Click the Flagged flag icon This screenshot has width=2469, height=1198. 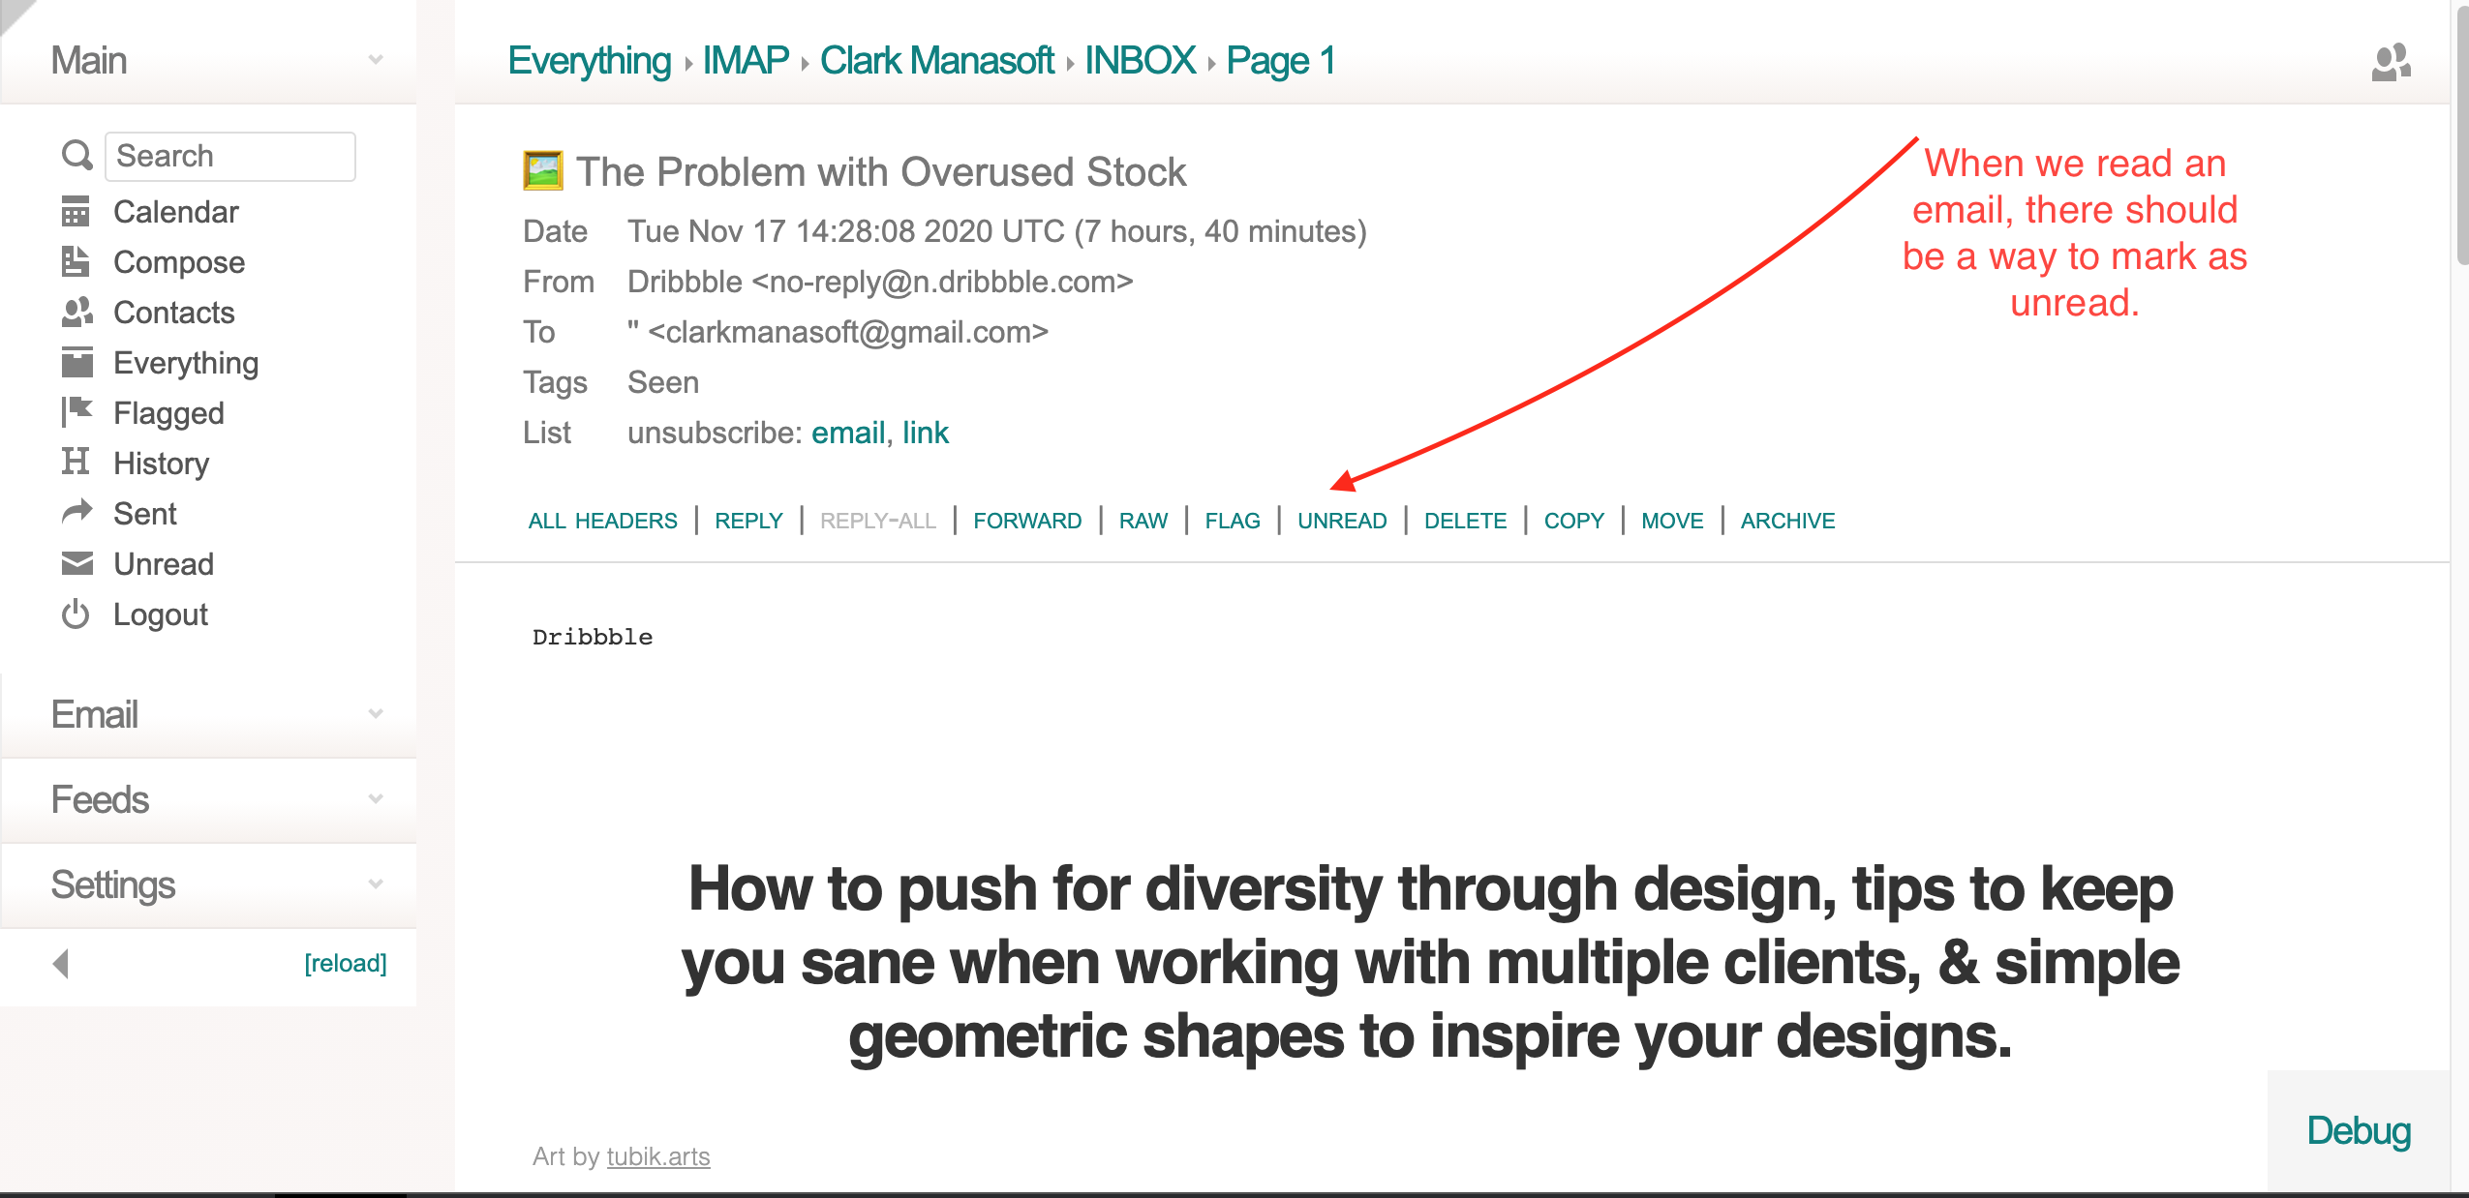[76, 412]
